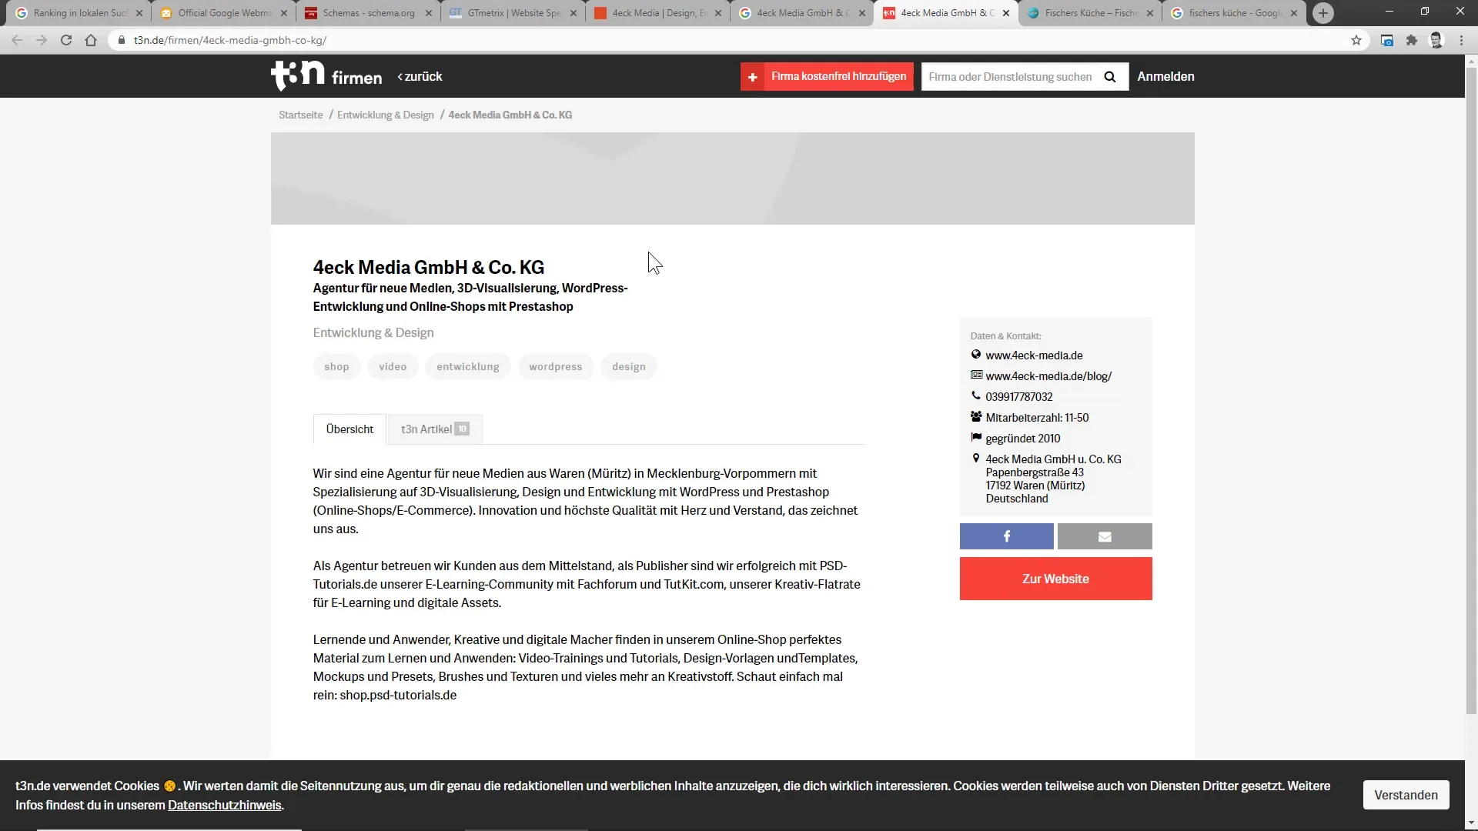Close the GTmetrix tab

coord(573,13)
